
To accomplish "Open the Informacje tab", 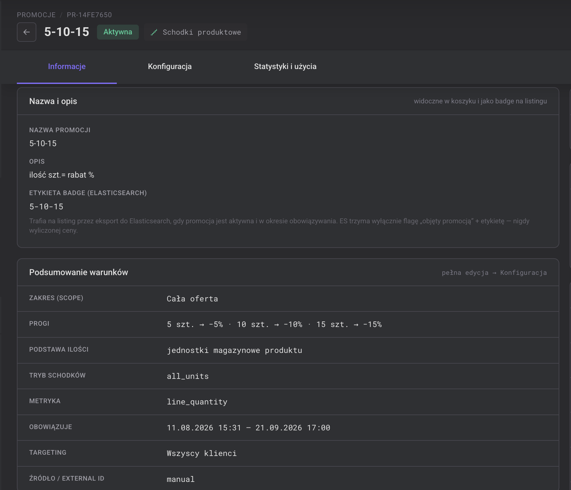I will [x=67, y=66].
